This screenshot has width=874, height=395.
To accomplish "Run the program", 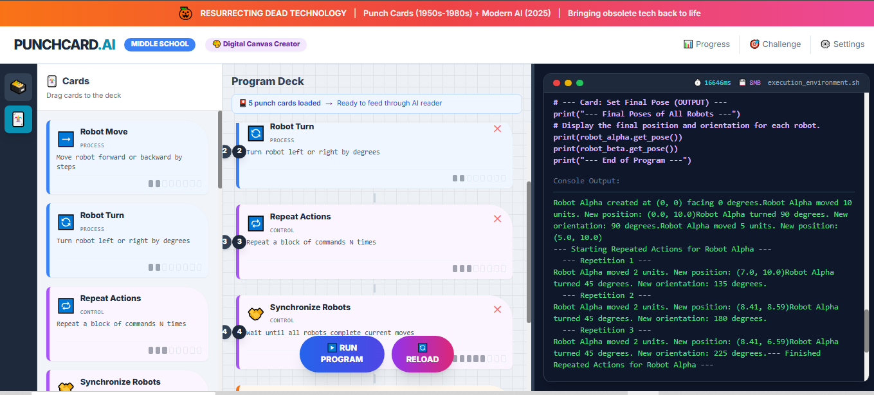I will (341, 354).
